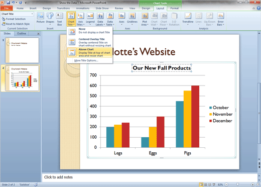Open the Trendline options
261x187 pixels.
pyautogui.click(x=188, y=19)
